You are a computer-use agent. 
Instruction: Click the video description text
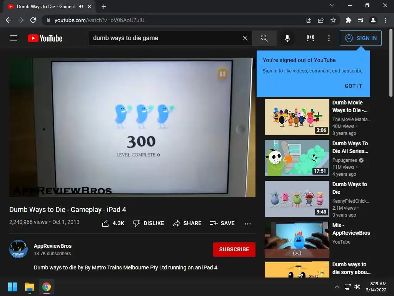(126, 267)
